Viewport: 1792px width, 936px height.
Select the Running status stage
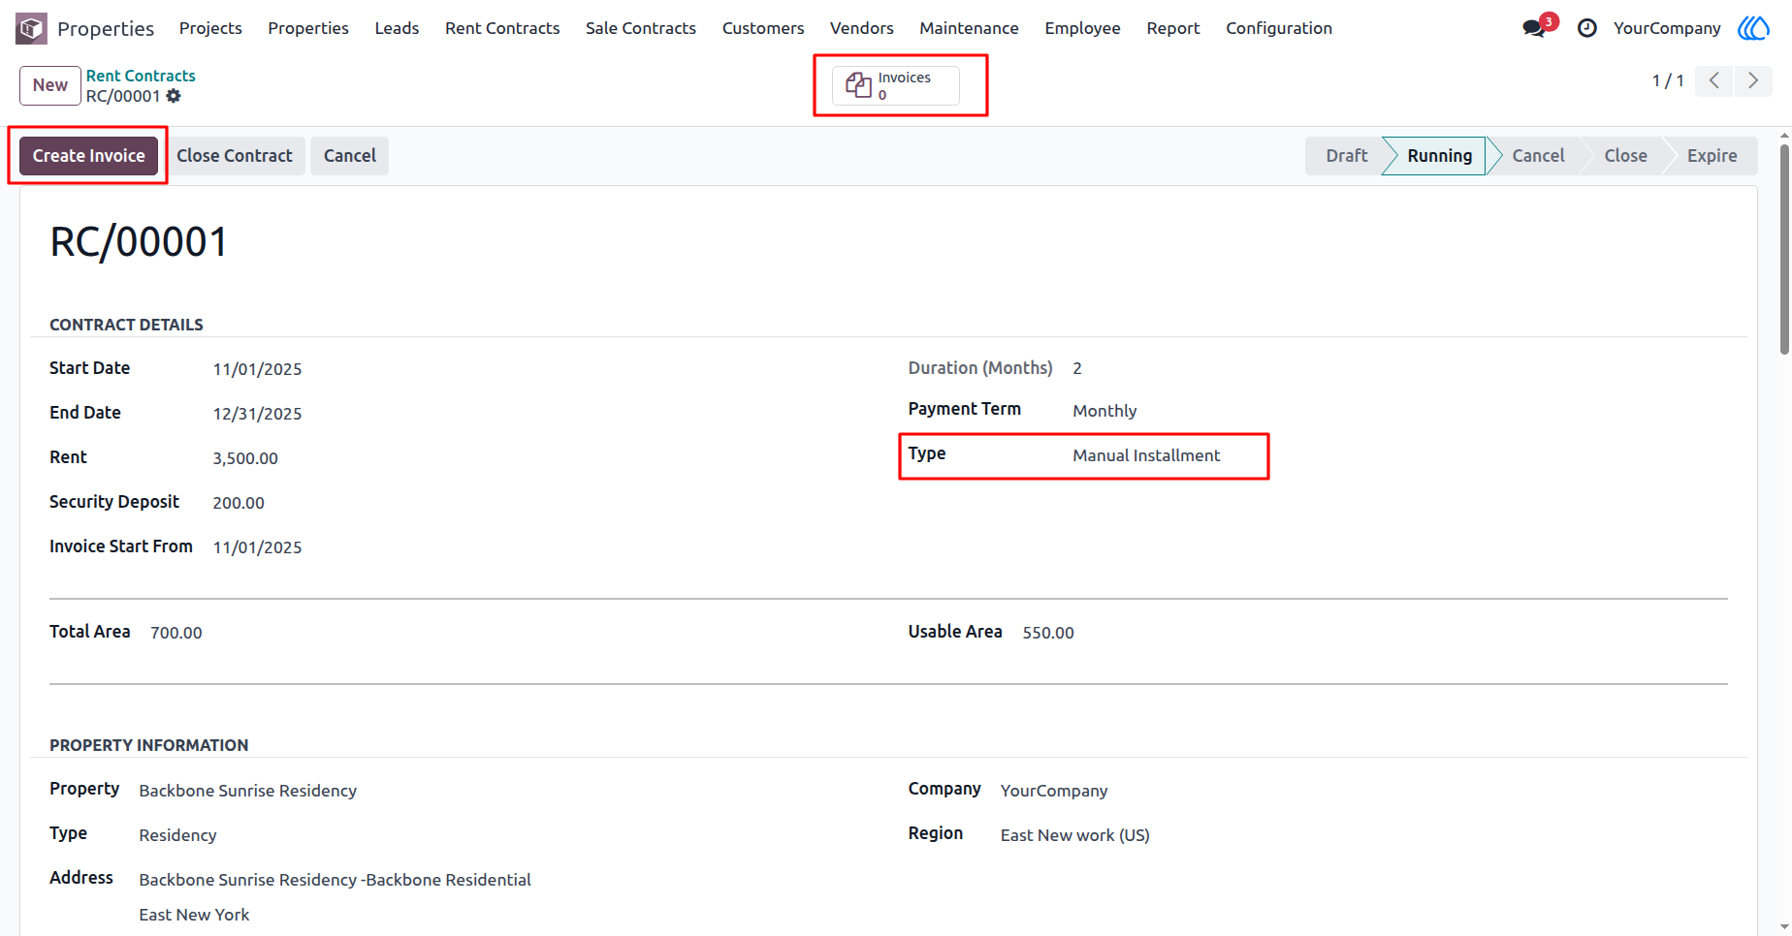[1439, 156]
